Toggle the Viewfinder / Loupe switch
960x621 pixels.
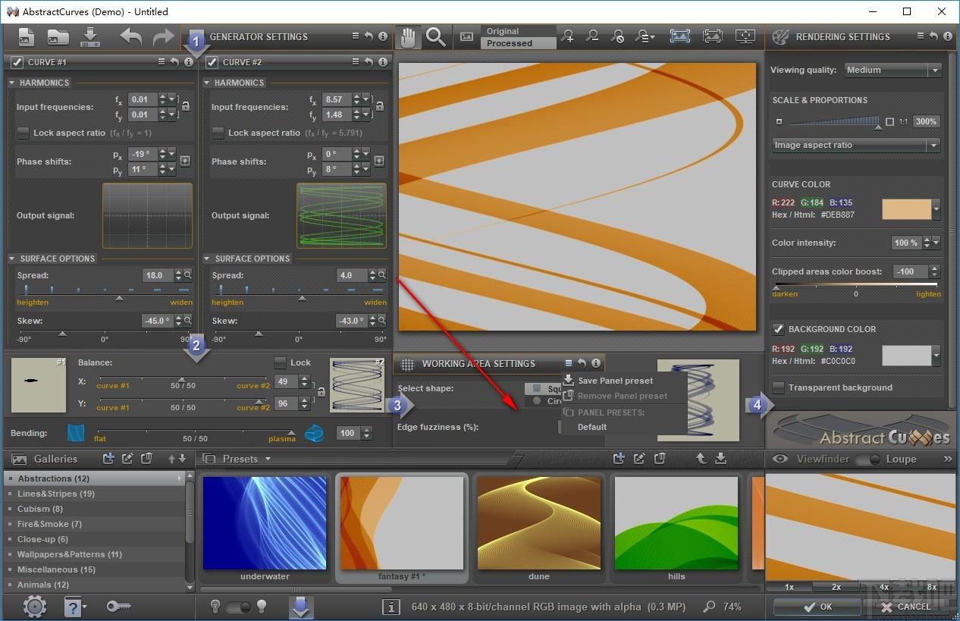(x=867, y=459)
